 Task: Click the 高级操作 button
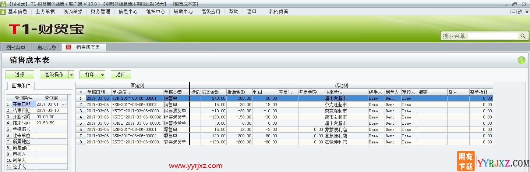(x=54, y=75)
